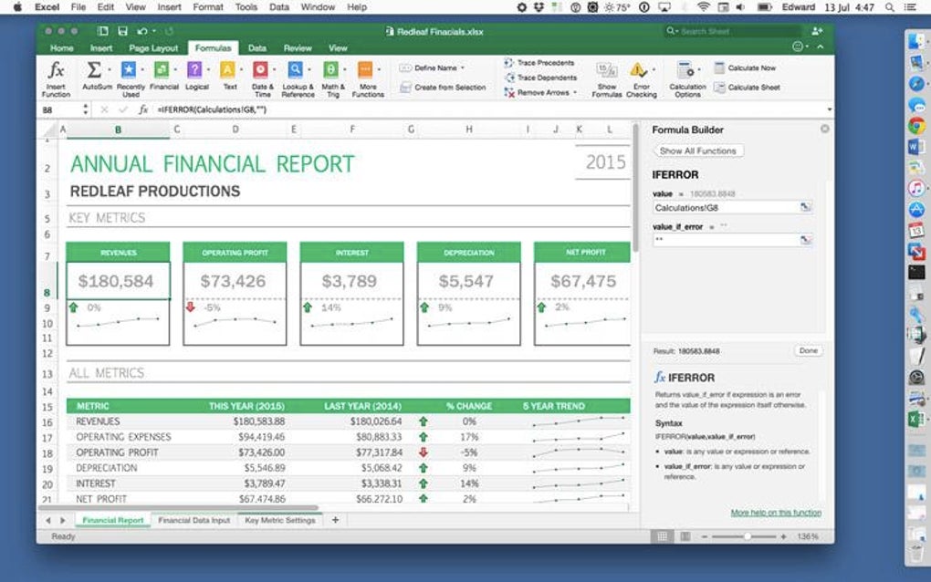Open More help on this function link
The image size is (931, 582).
point(776,513)
